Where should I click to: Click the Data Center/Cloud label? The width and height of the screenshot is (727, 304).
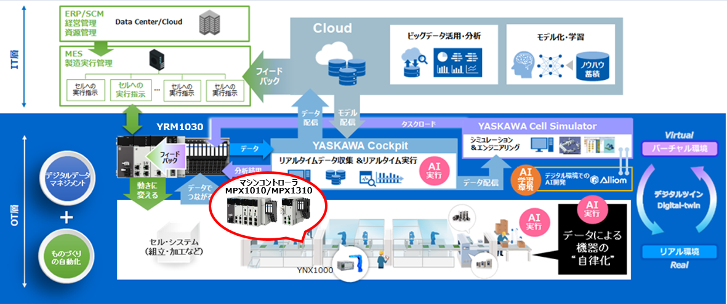pyautogui.click(x=149, y=21)
